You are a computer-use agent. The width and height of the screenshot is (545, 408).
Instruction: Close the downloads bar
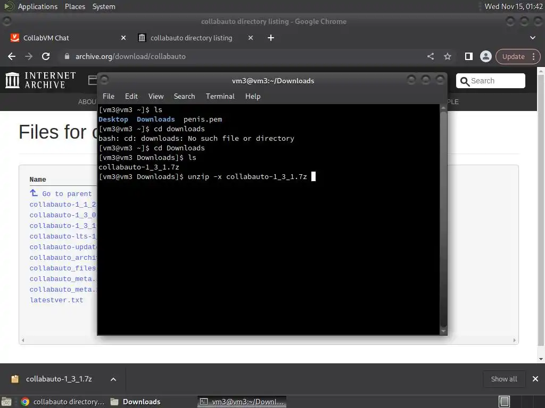pos(535,379)
